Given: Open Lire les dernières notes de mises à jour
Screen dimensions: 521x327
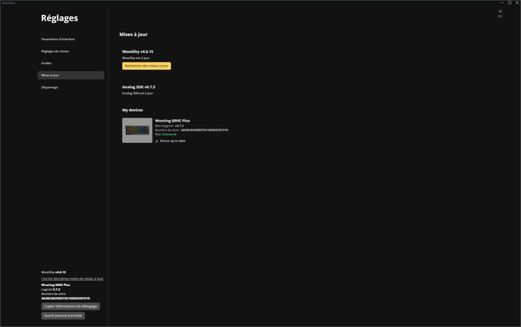Looking at the screenshot, I should (72, 279).
